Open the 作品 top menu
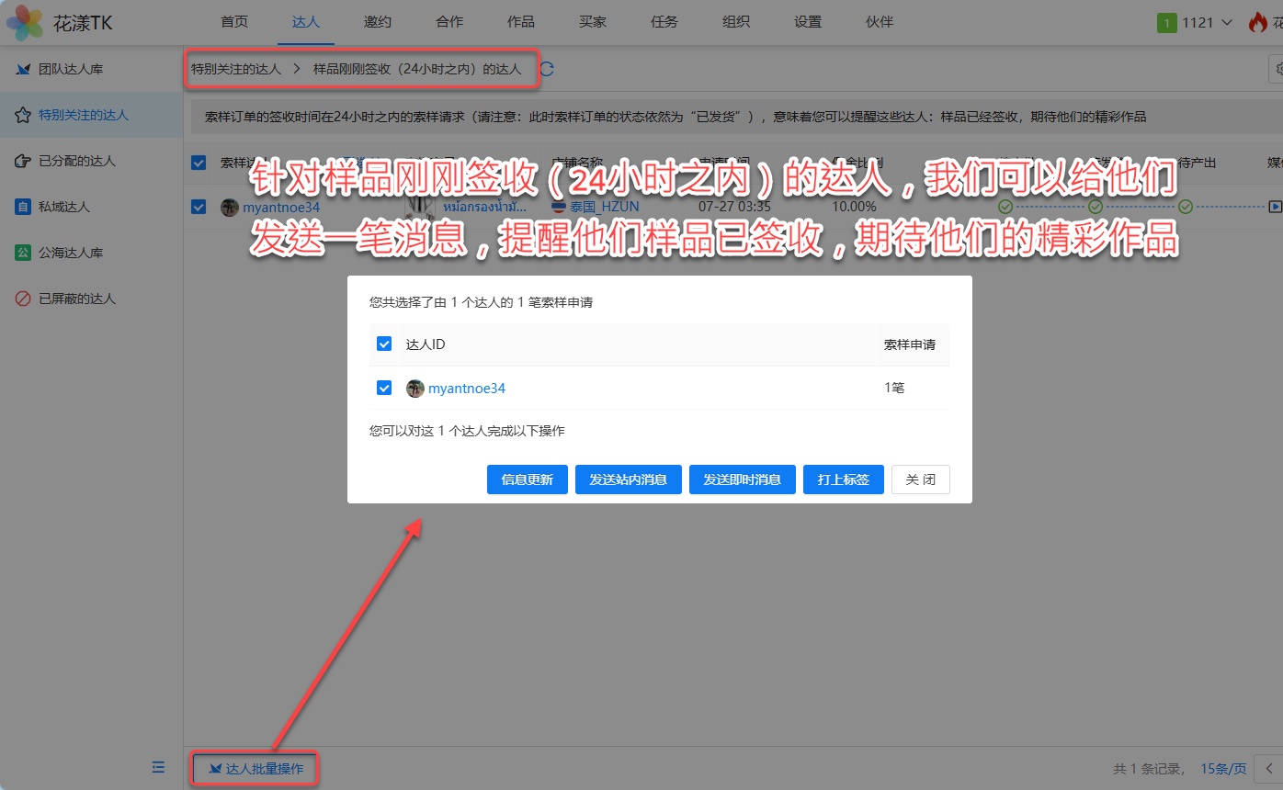This screenshot has height=790, width=1283. [x=520, y=22]
